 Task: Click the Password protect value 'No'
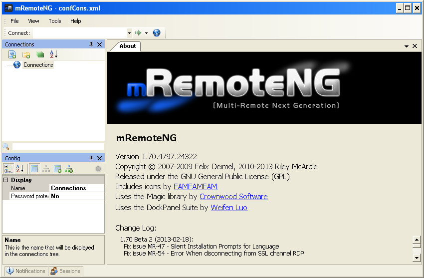tap(77, 196)
